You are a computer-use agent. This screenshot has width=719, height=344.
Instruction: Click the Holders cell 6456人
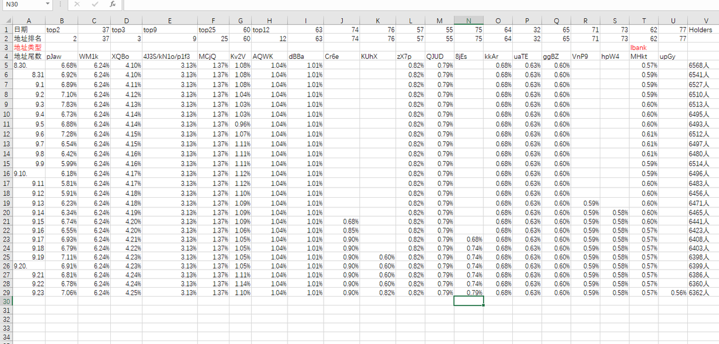[x=703, y=193]
